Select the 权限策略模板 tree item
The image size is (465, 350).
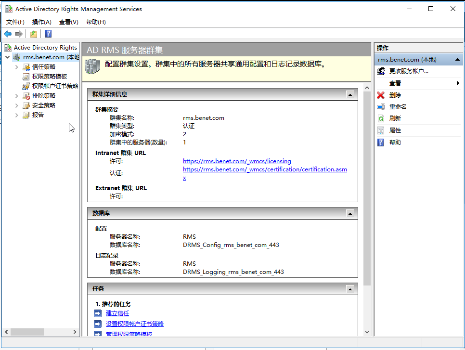(50, 77)
